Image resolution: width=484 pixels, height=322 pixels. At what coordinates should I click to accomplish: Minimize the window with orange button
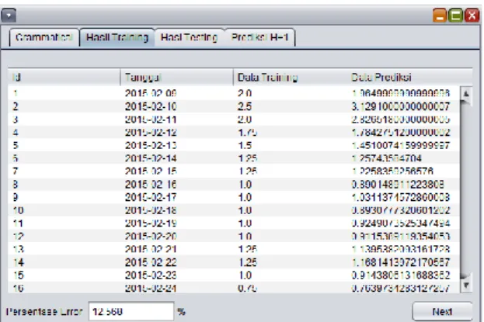440,15
